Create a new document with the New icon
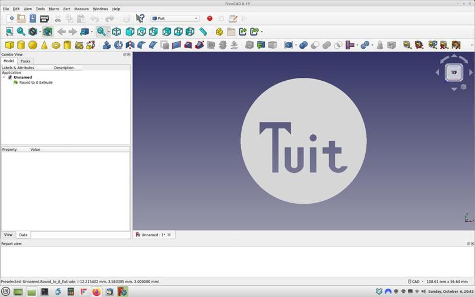Viewport: 475px width, 297px height. (x=9, y=18)
